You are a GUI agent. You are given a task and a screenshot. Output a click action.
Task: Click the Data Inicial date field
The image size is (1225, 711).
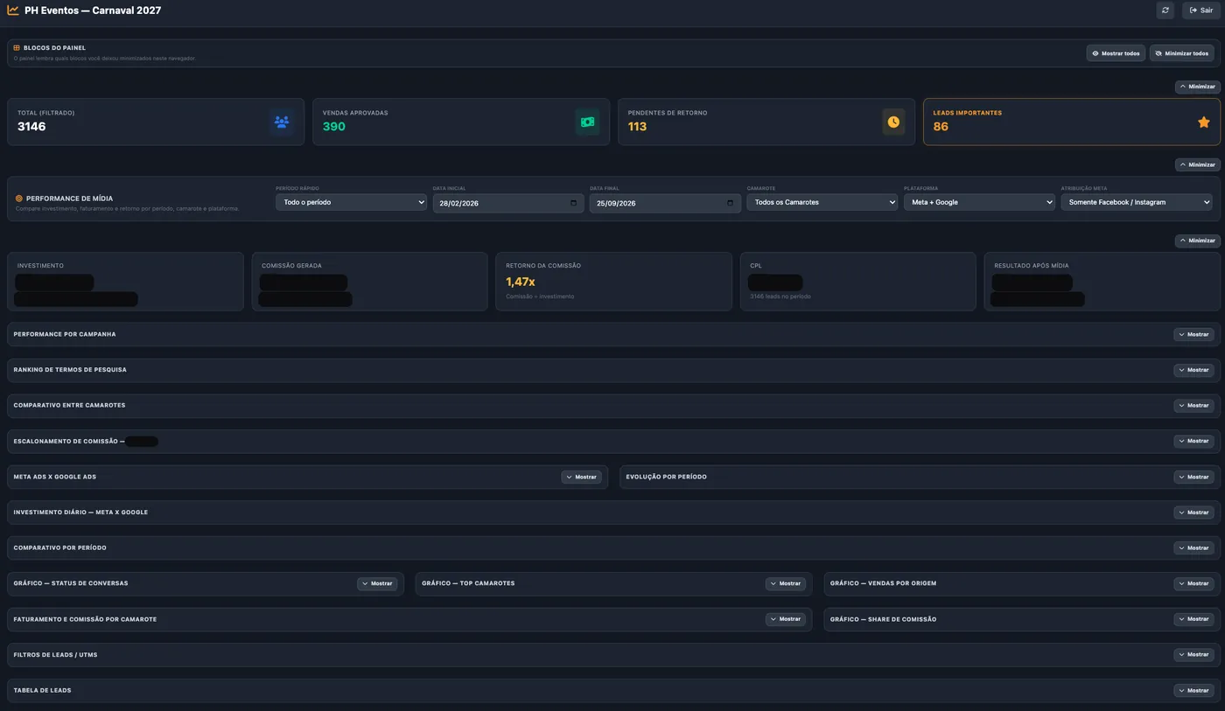[507, 203]
